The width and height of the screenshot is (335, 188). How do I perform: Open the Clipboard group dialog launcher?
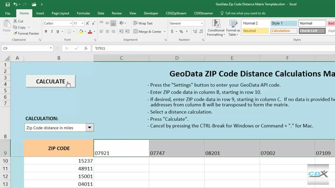40,40
